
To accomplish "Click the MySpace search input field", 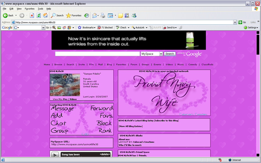I will coord(97,54).
